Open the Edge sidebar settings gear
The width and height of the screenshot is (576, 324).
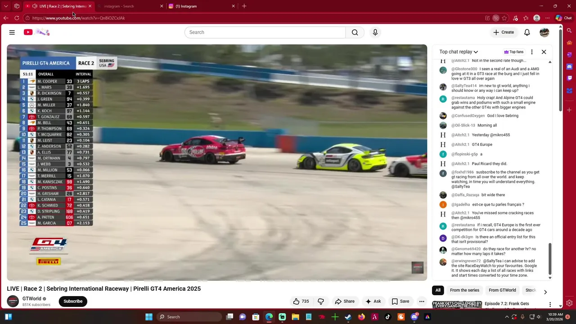pos(569,303)
